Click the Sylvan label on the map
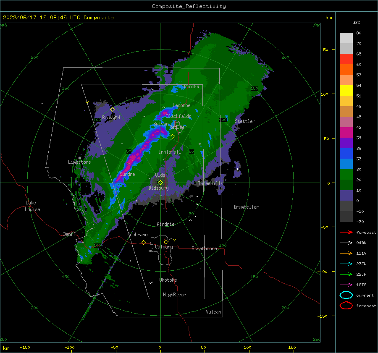Screen dimensions: 378x353 [x=161, y=124]
